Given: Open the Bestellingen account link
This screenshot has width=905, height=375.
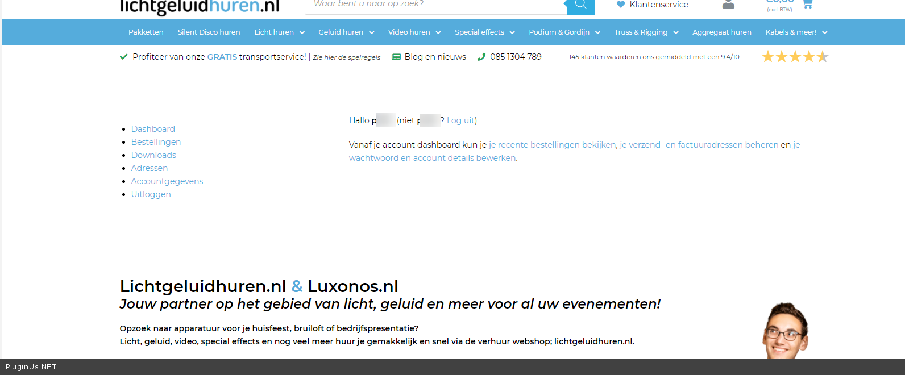Looking at the screenshot, I should point(156,142).
